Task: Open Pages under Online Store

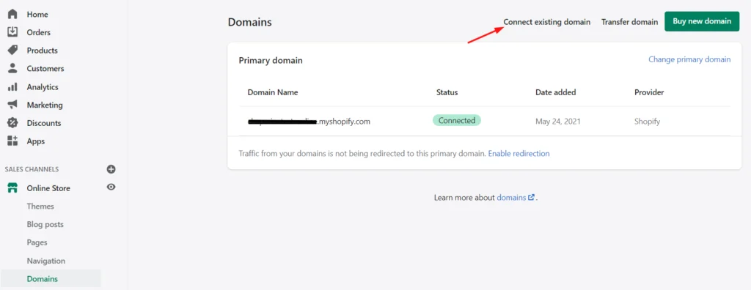Action: coord(37,242)
